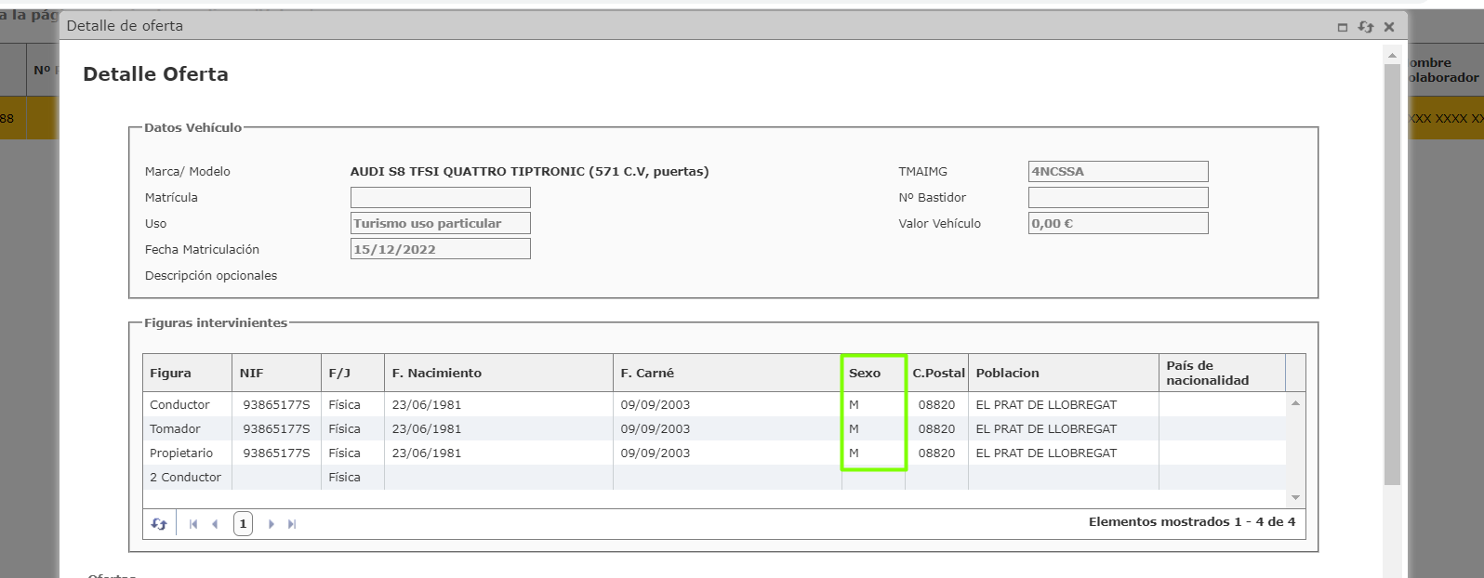Viewport: 1484px width, 578px height.
Task: Click the Valor Vehículo field
Action: pyautogui.click(x=1118, y=223)
